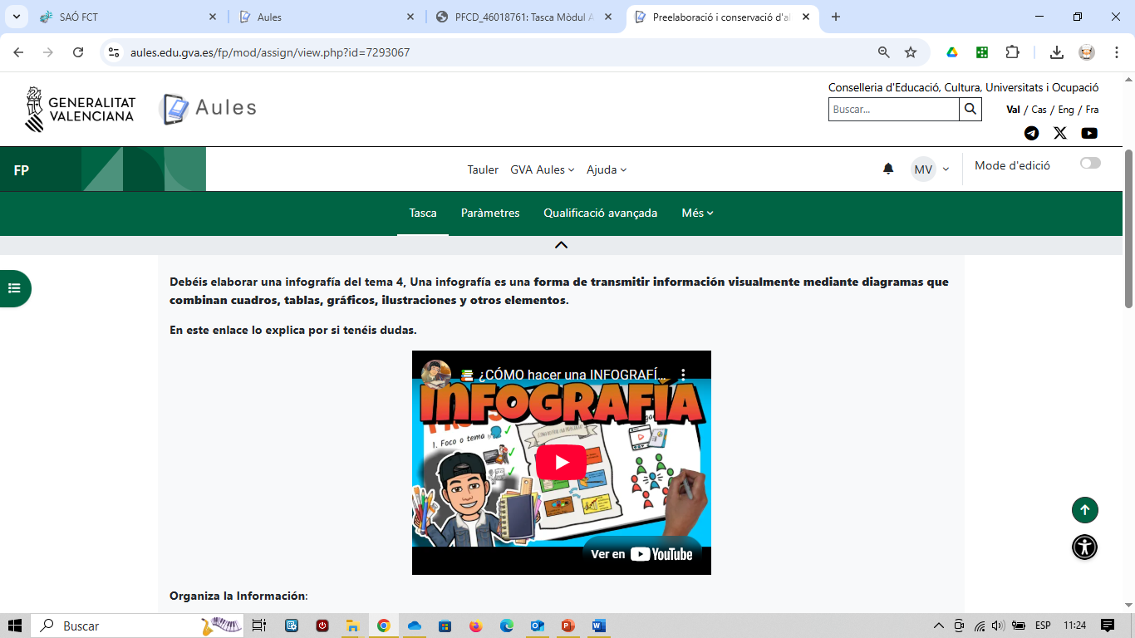Open the Qualificació avançada tab

pos(600,213)
